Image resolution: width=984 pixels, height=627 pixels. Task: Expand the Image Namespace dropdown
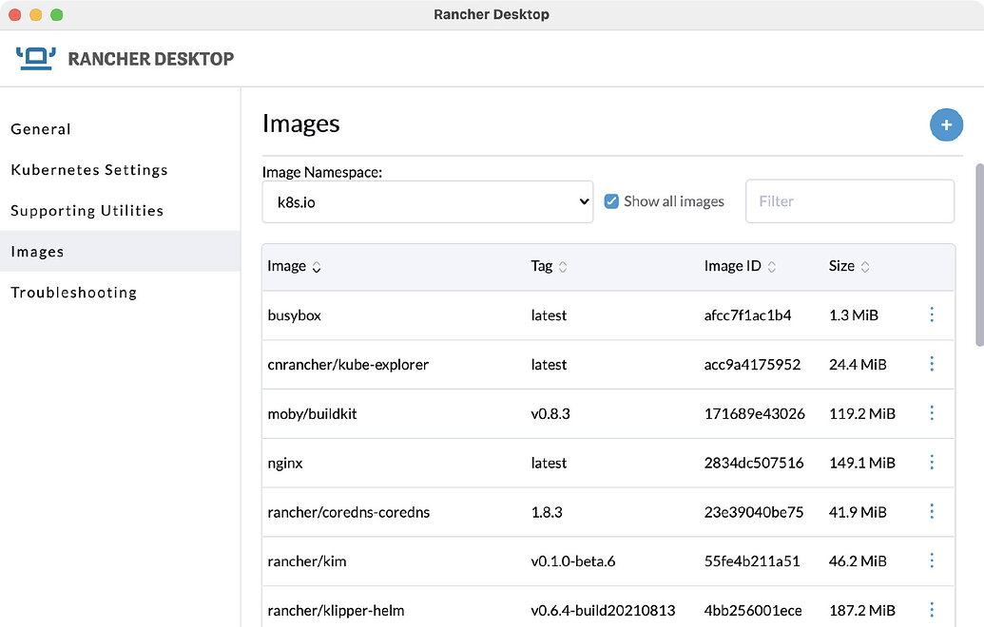pos(427,202)
